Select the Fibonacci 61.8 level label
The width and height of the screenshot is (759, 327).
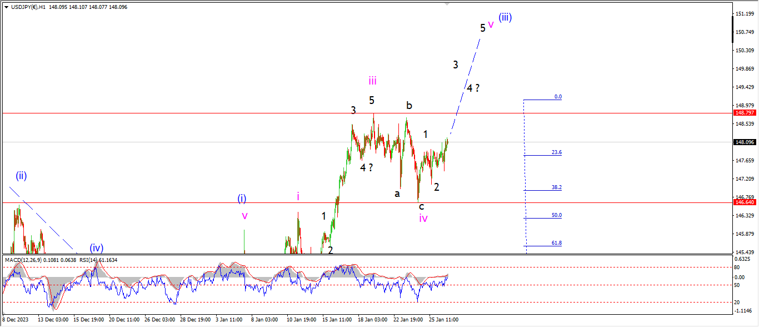point(556,243)
